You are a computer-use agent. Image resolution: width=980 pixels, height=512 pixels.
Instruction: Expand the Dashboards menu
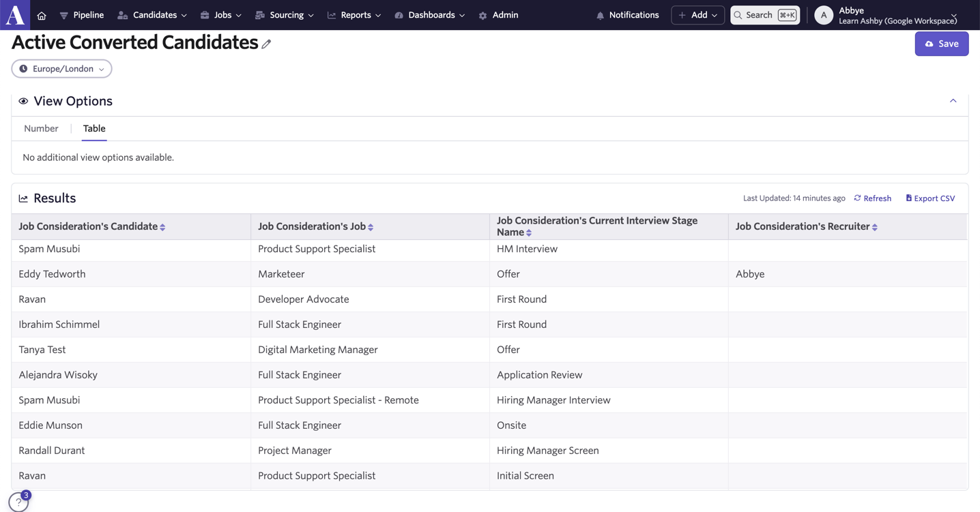point(430,15)
